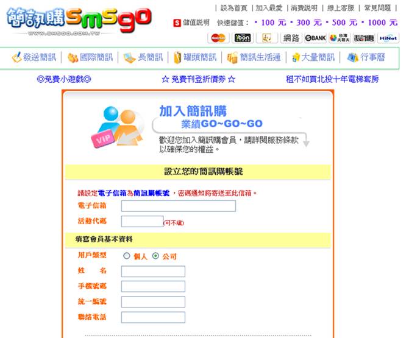Open the 線上客服 link
Image resolution: width=409 pixels, height=338 pixels.
click(x=341, y=8)
